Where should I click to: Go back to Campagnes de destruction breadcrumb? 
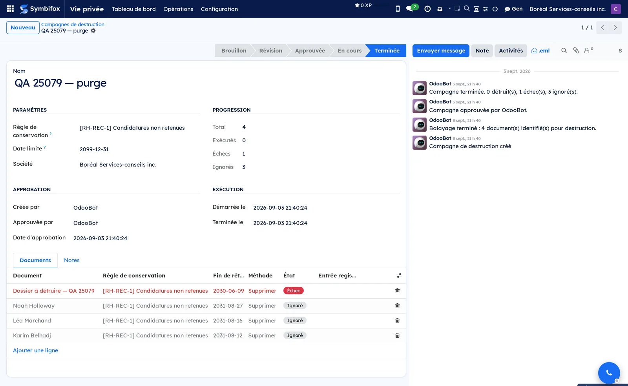[x=73, y=24]
